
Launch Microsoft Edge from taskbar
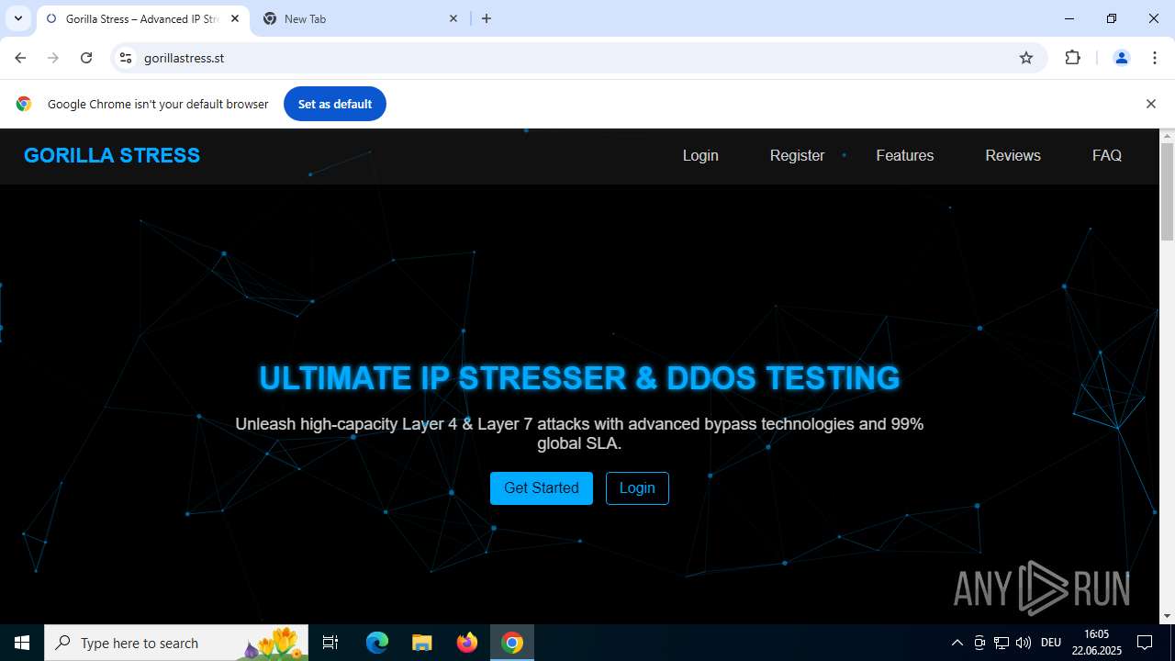377,643
